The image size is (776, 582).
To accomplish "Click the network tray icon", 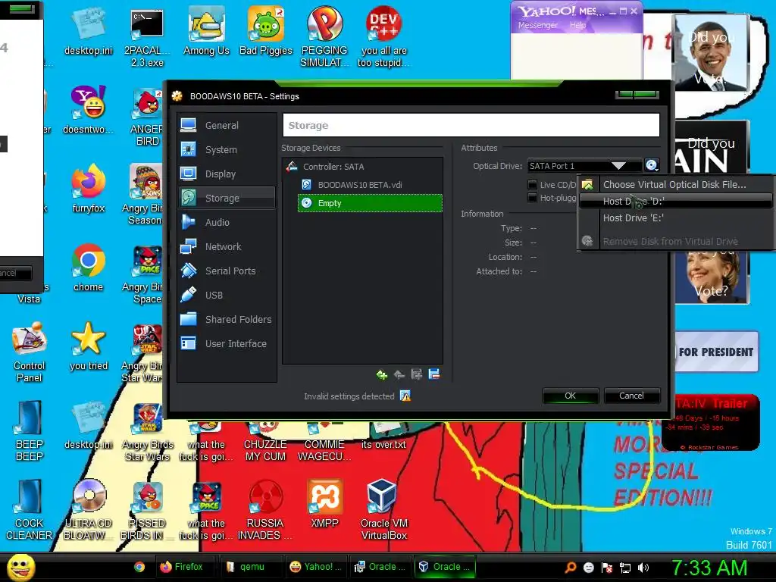I will pyautogui.click(x=625, y=568).
